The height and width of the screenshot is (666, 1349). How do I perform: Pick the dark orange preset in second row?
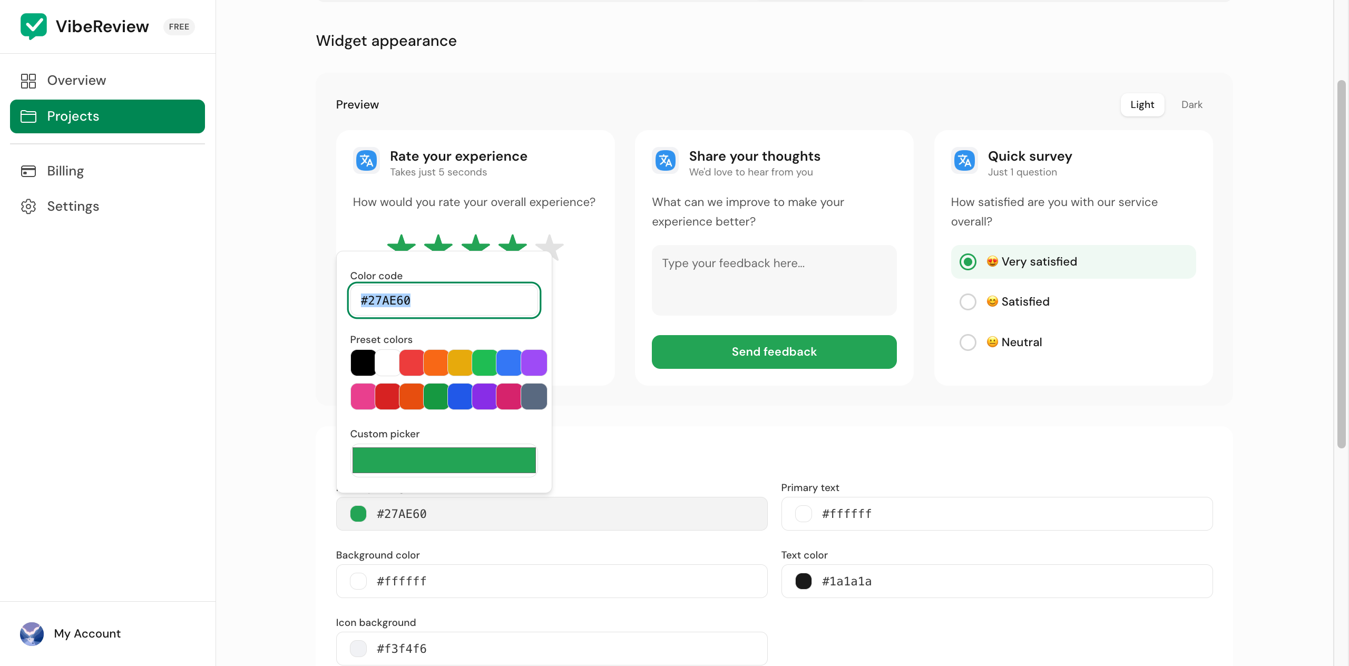(x=412, y=396)
